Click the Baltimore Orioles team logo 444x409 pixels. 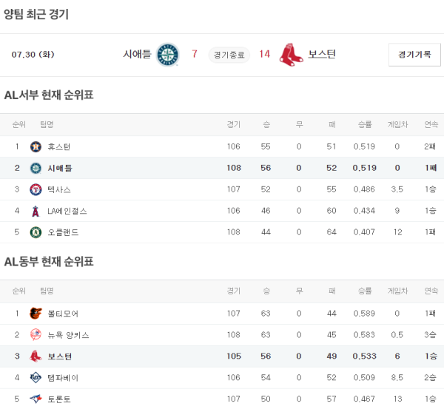click(36, 313)
